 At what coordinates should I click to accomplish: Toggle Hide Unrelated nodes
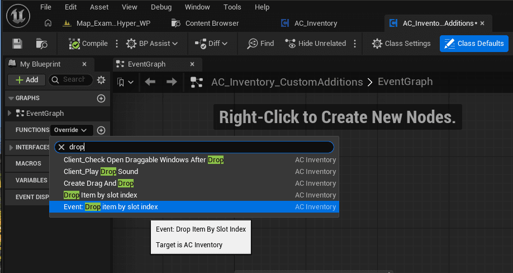click(x=315, y=44)
